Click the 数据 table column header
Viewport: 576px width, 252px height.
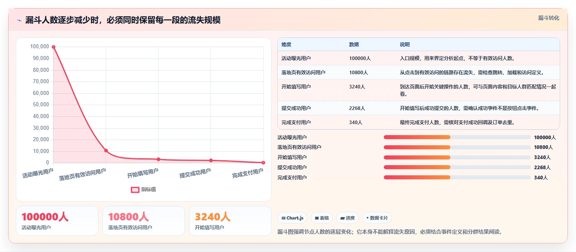[354, 45]
